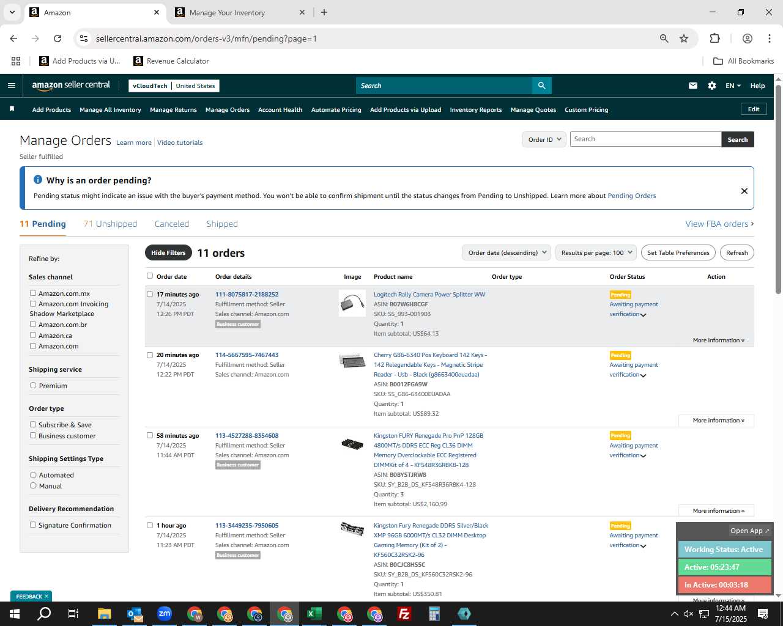Tick the select-all orders checkbox in header

point(150,276)
